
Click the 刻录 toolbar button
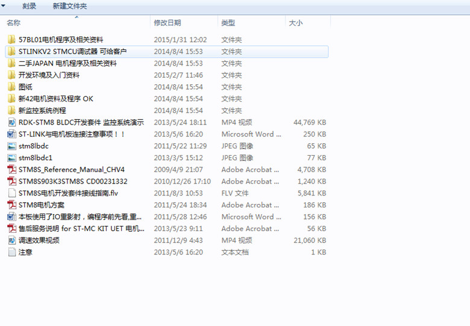29,6
